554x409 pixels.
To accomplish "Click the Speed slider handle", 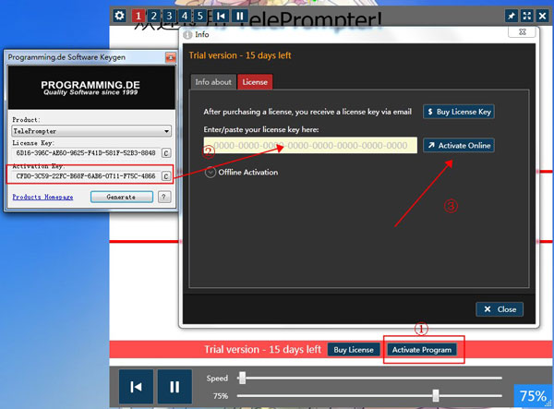I will point(243,378).
